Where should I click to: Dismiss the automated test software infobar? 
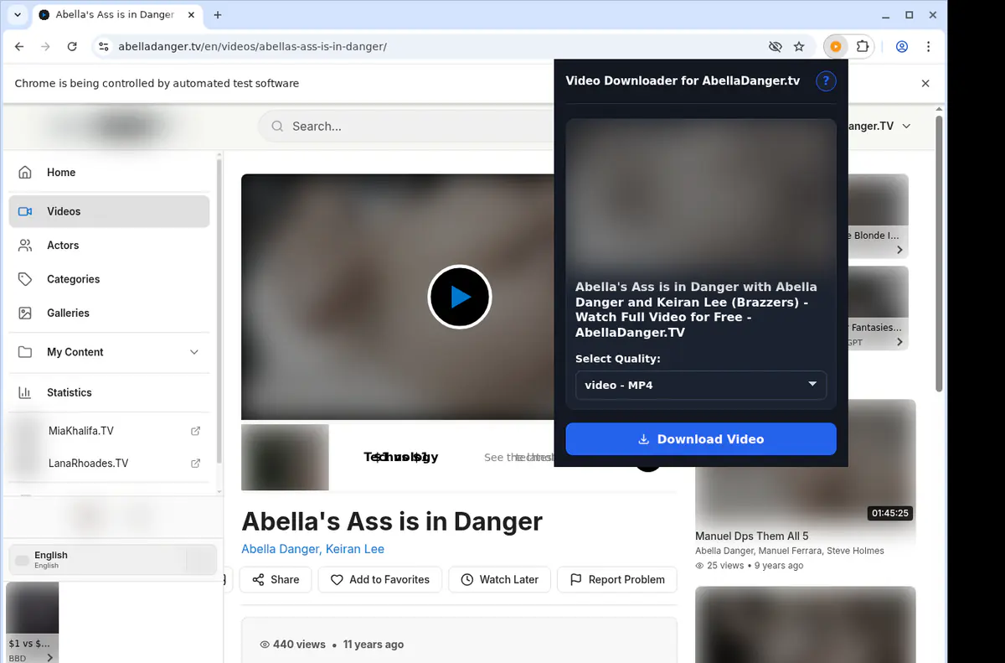point(925,84)
